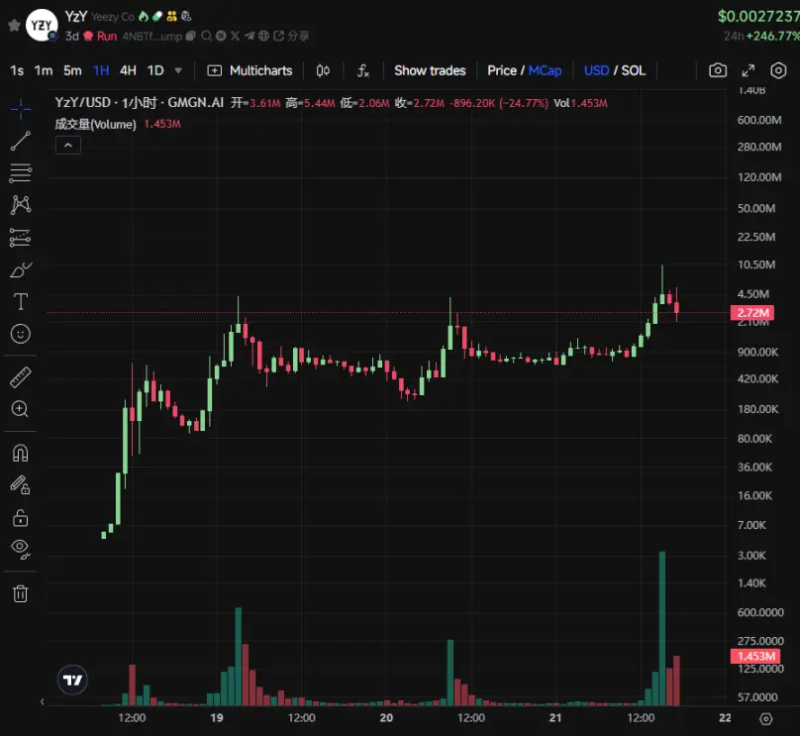Open the fx indicators menu
This screenshot has width=800, height=736.
click(362, 70)
